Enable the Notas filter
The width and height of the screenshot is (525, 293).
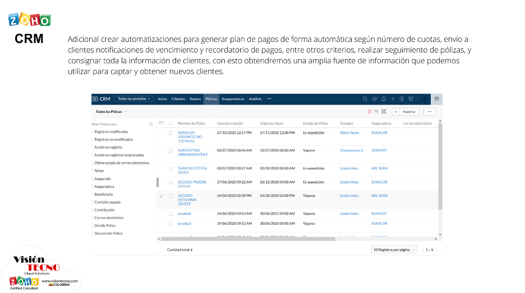click(x=93, y=171)
